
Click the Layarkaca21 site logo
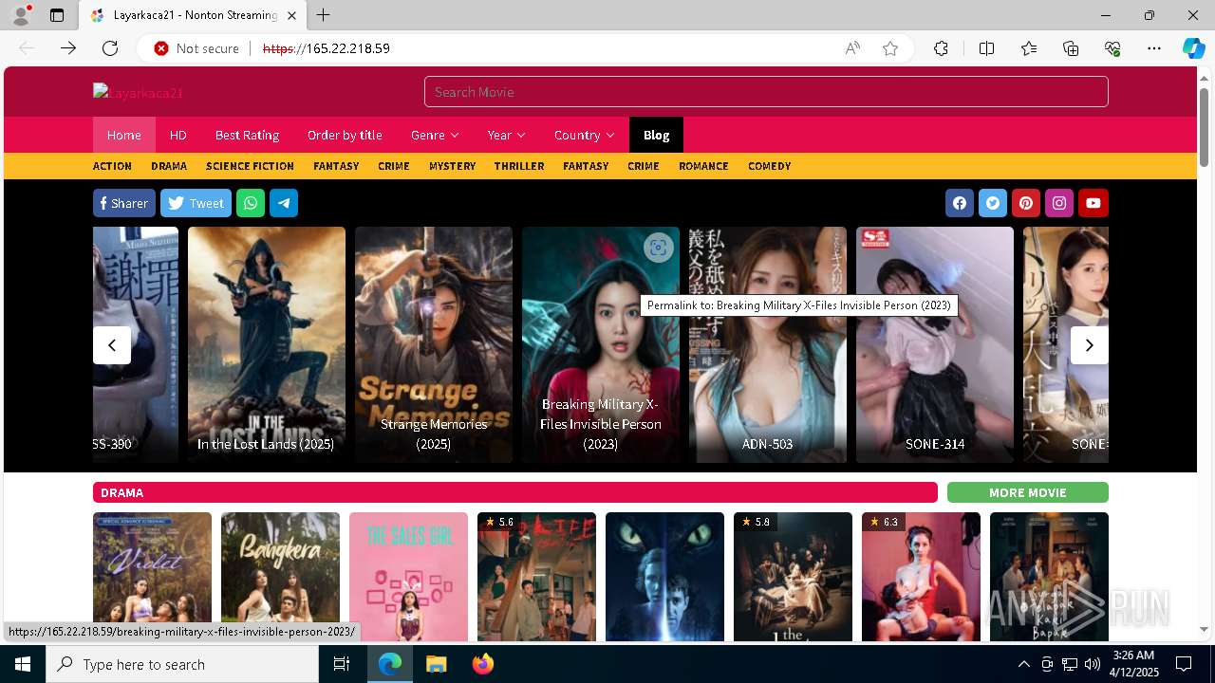coord(139,92)
